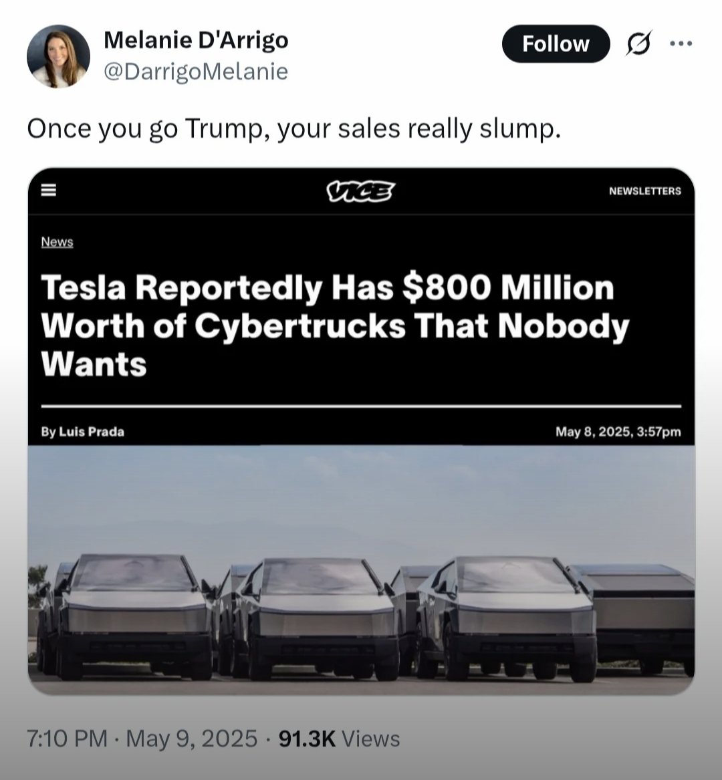Open the Grok slashed-circle icon

638,45
